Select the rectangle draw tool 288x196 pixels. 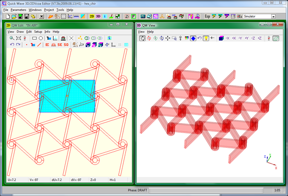(x=35, y=38)
